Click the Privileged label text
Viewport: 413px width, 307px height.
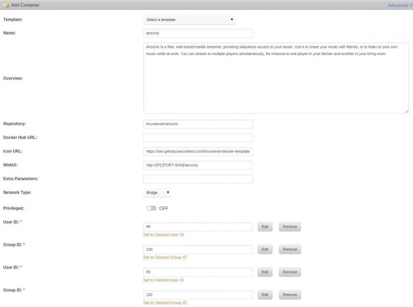[14, 208]
